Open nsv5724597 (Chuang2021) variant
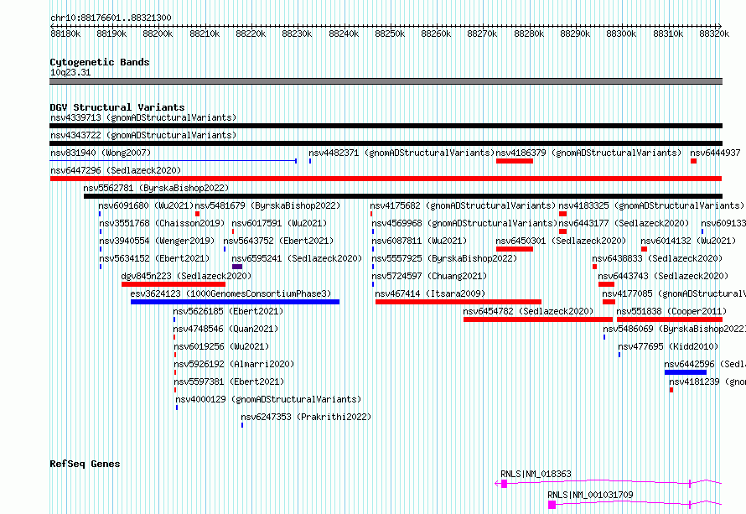 point(429,276)
